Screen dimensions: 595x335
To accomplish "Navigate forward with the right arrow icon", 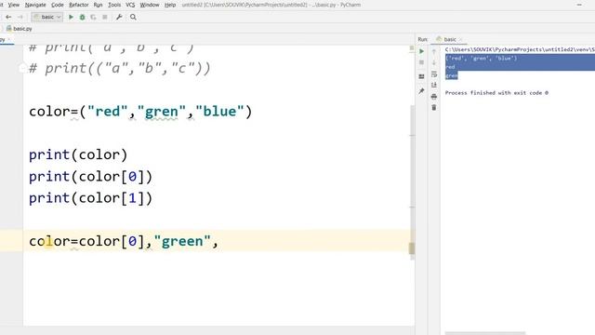I will coord(20,17).
